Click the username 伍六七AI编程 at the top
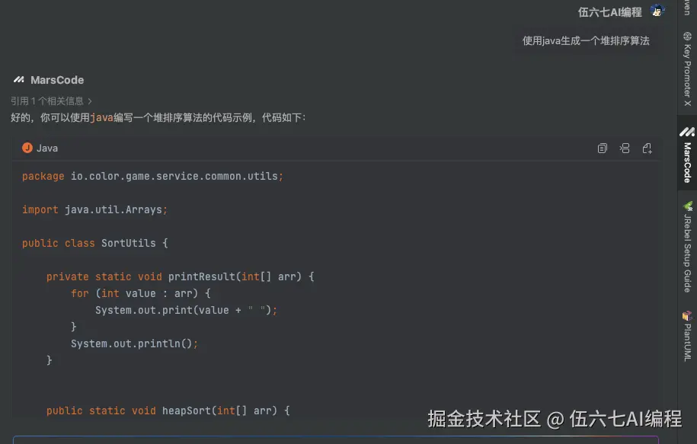697x444 pixels. coord(610,12)
